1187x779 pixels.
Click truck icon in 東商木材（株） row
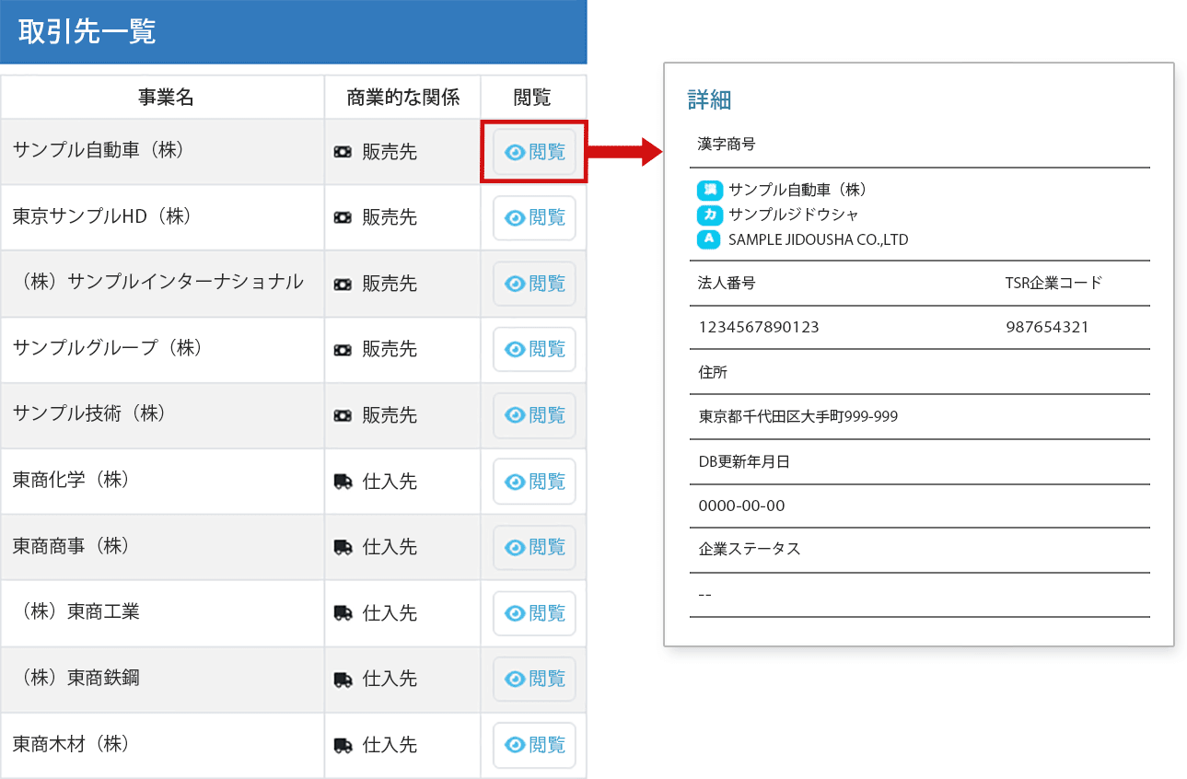343,745
